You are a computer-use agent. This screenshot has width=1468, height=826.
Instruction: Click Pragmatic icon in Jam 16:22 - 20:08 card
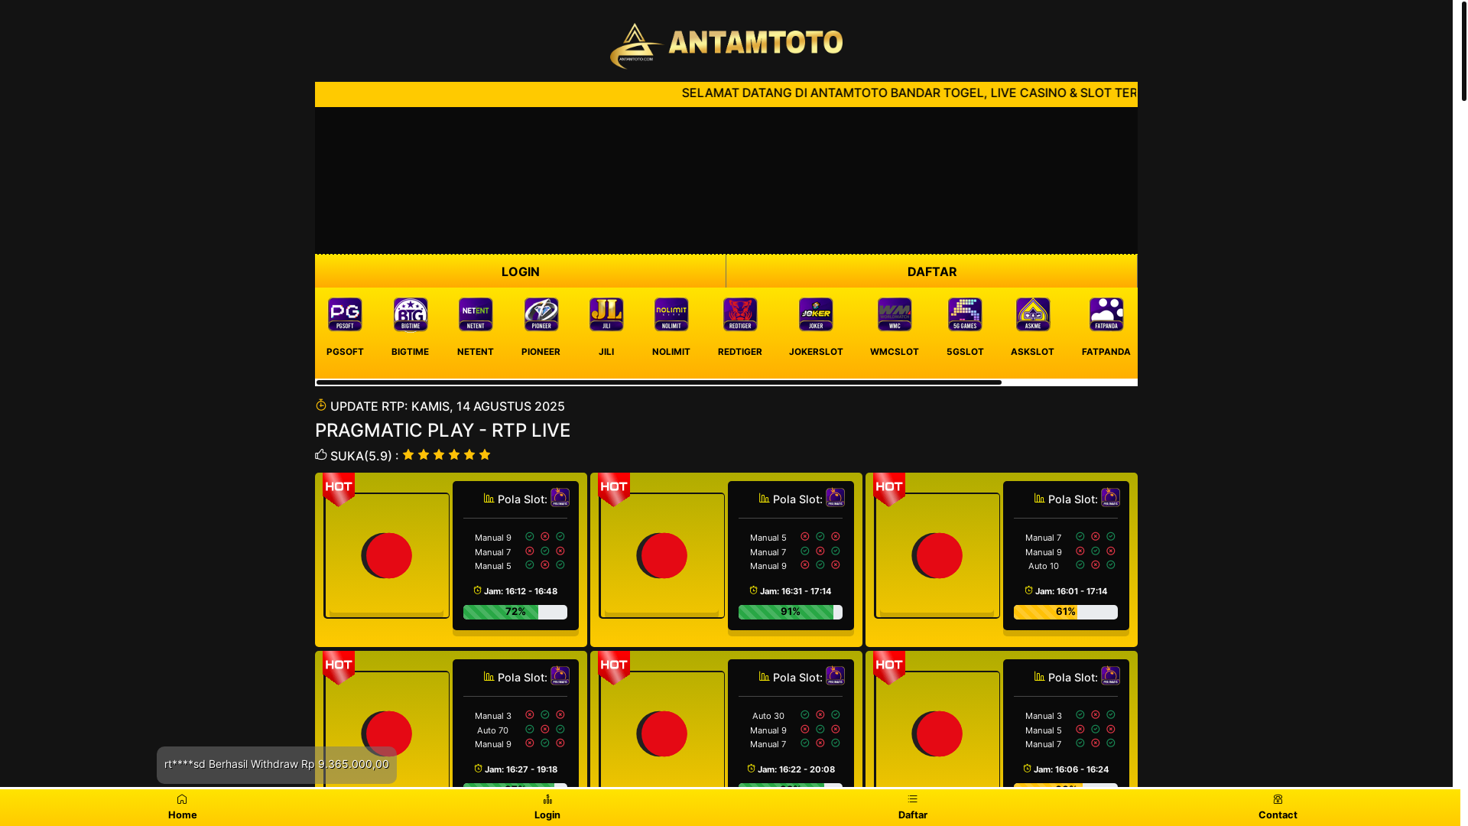click(x=835, y=675)
